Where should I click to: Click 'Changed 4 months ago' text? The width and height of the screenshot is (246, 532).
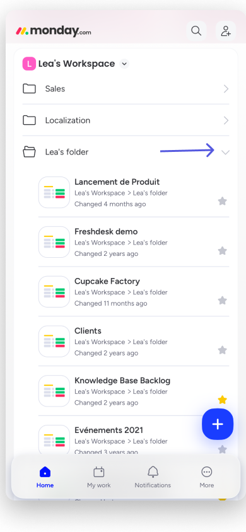coord(110,204)
